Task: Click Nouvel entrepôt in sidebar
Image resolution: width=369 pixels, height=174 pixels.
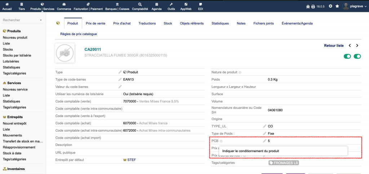Action: (14, 123)
